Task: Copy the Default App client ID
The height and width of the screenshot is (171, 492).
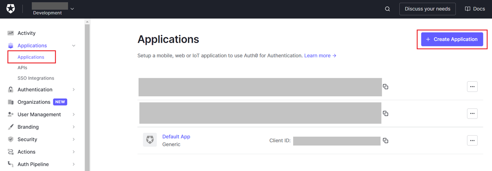Action: pyautogui.click(x=385, y=141)
